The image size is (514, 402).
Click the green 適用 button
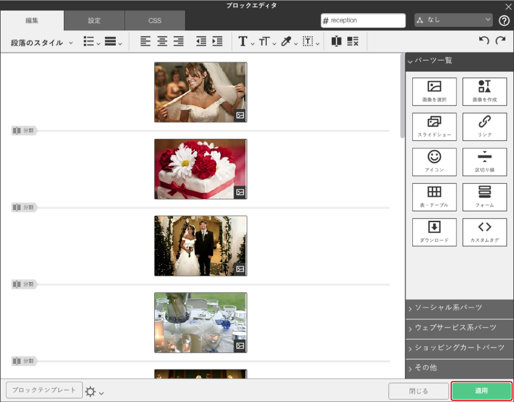click(x=481, y=391)
